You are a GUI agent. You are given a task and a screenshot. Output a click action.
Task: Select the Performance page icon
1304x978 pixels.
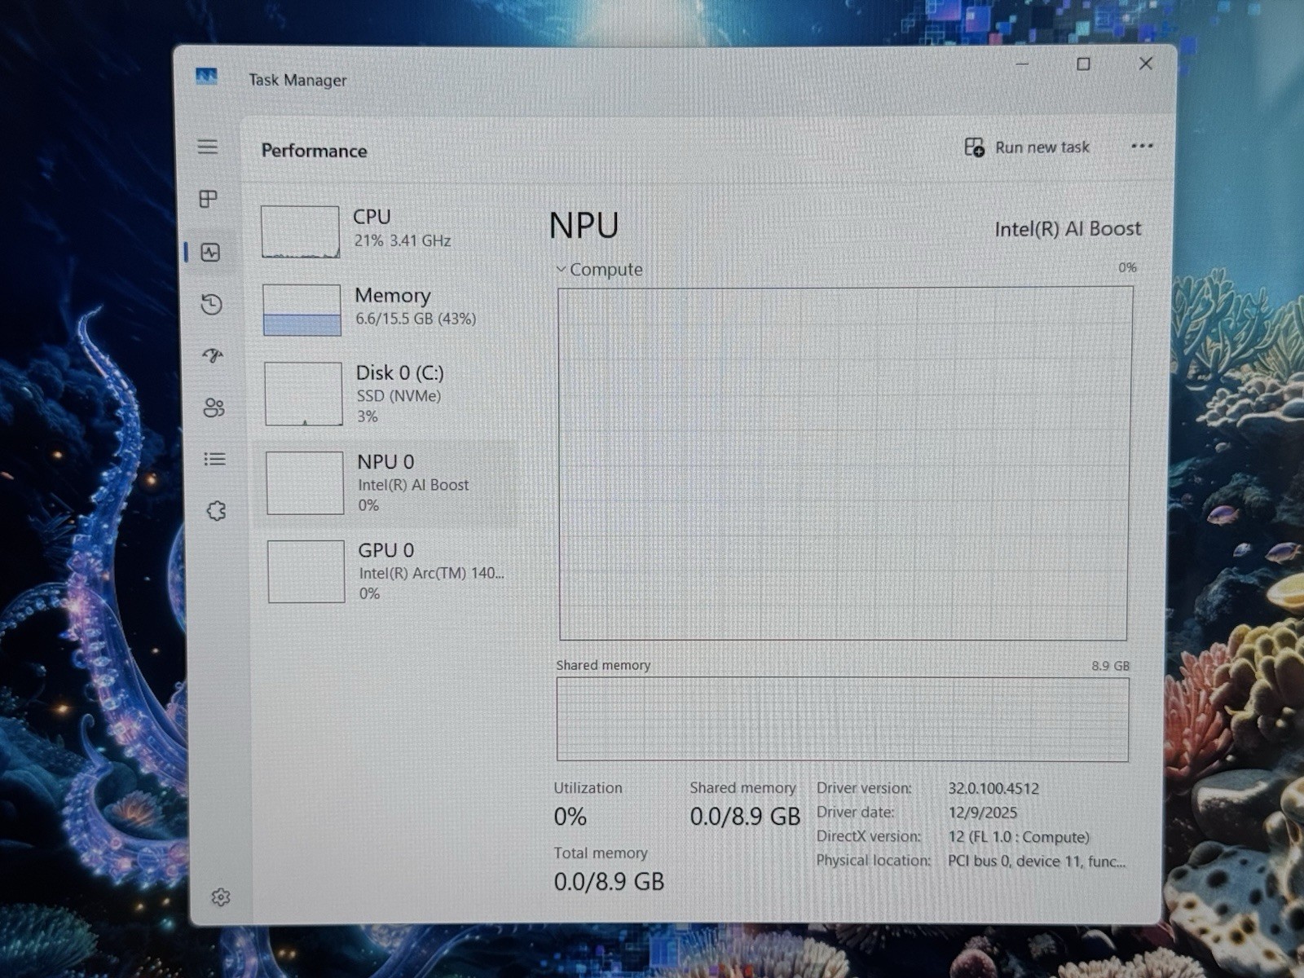tap(210, 252)
